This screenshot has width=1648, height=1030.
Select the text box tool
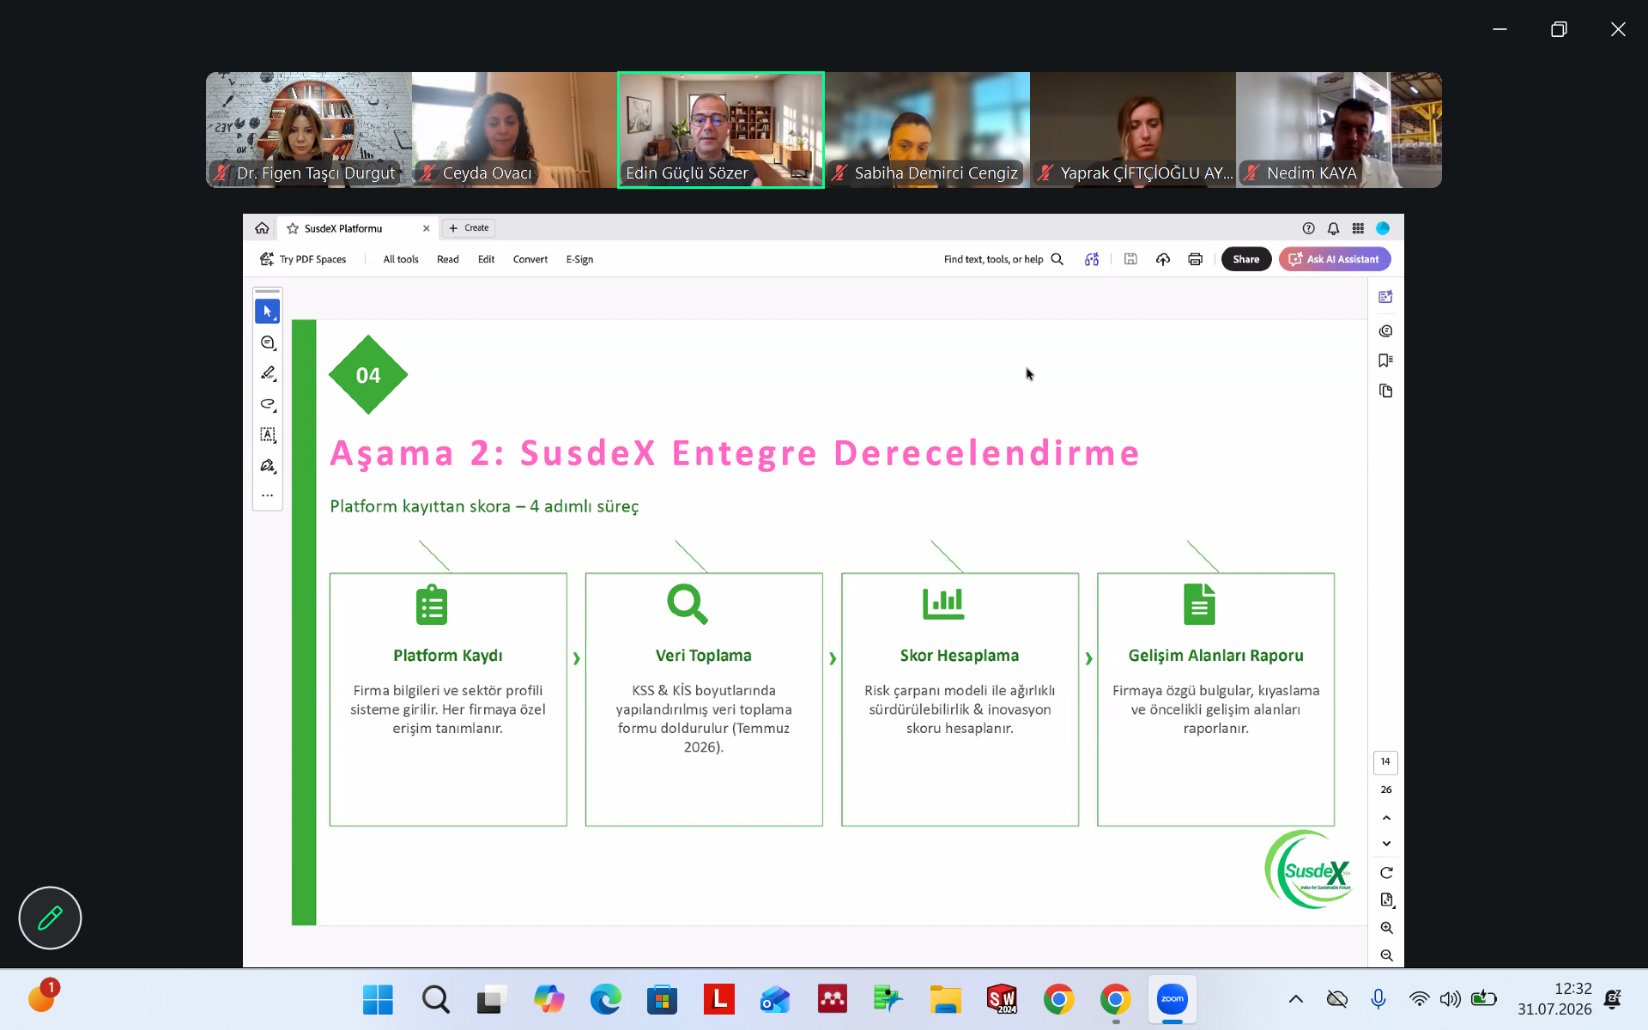[268, 435]
